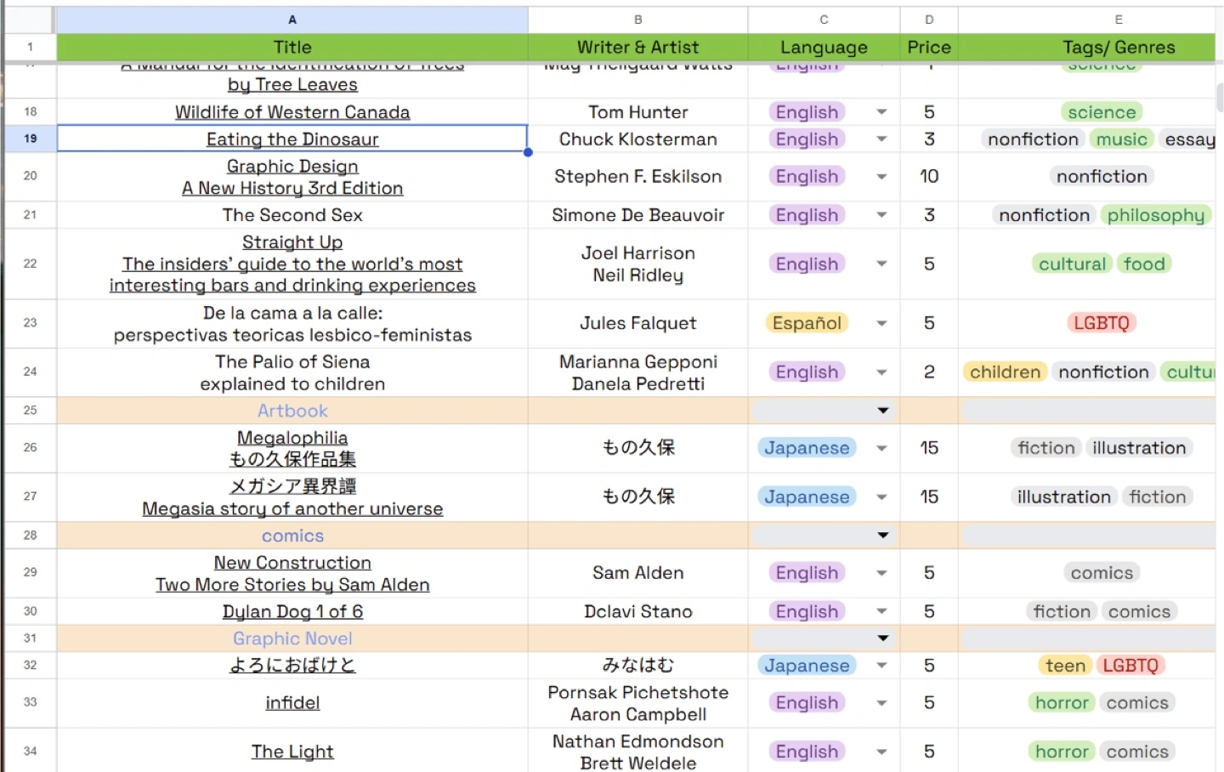
Task: Select the comics section title cell
Action: tap(292, 536)
